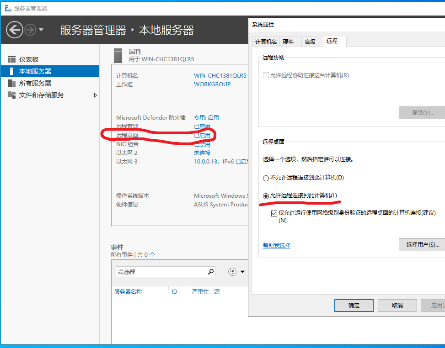This screenshot has width=445, height=348.
Task: Click inside the 筛选器 filter text field
Action: 160,272
